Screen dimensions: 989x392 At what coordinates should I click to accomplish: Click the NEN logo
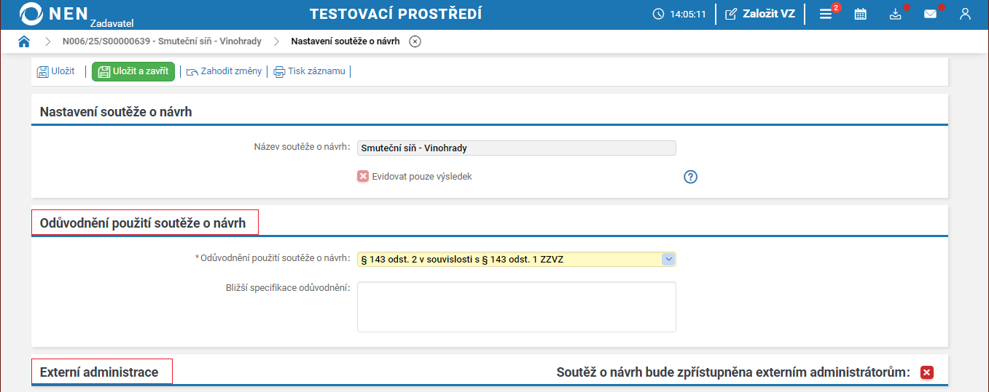tap(55, 14)
